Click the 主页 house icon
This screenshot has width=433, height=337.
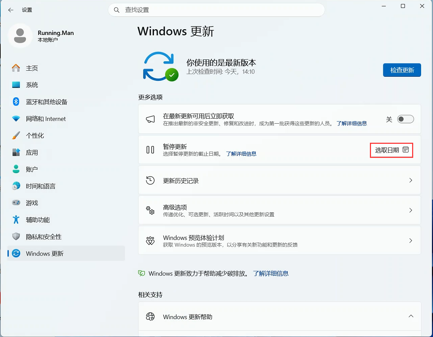click(x=16, y=68)
